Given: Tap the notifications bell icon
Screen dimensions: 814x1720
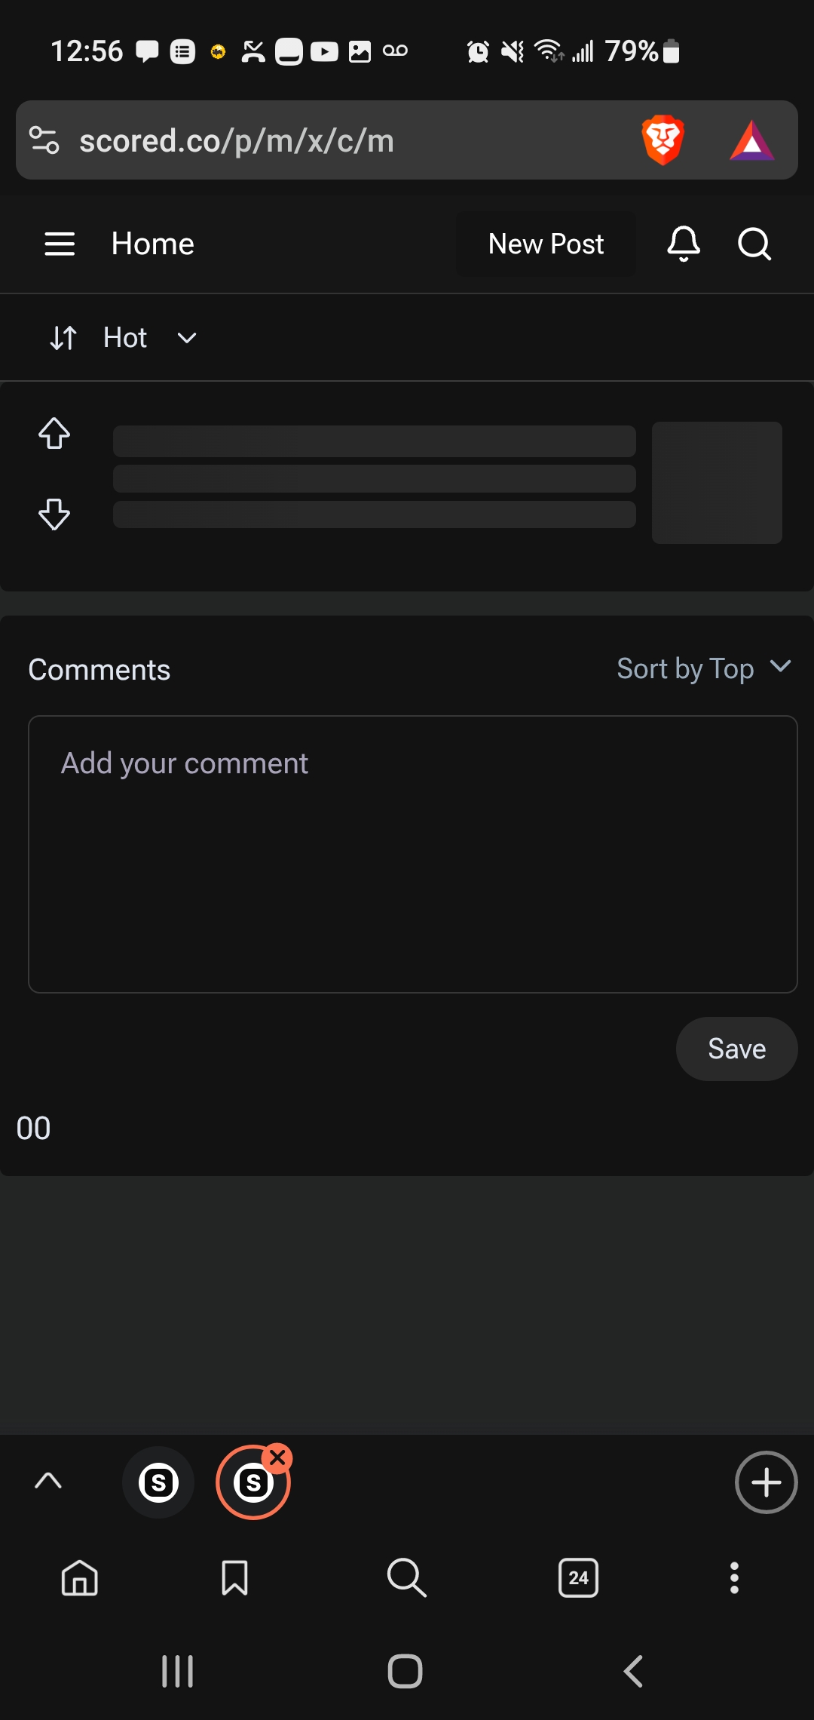Looking at the screenshot, I should coord(684,244).
